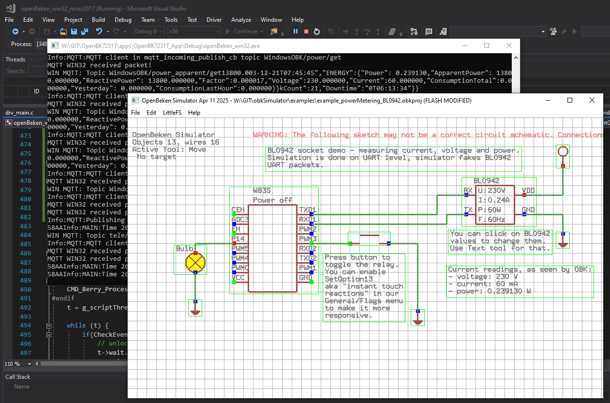The width and height of the screenshot is (610, 403).
Task: Click the 'power: 0.239130 W' reading text
Action: point(490,291)
